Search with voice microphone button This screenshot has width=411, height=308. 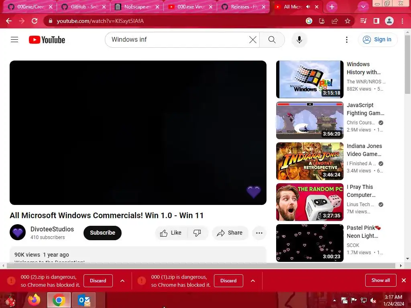(299, 40)
